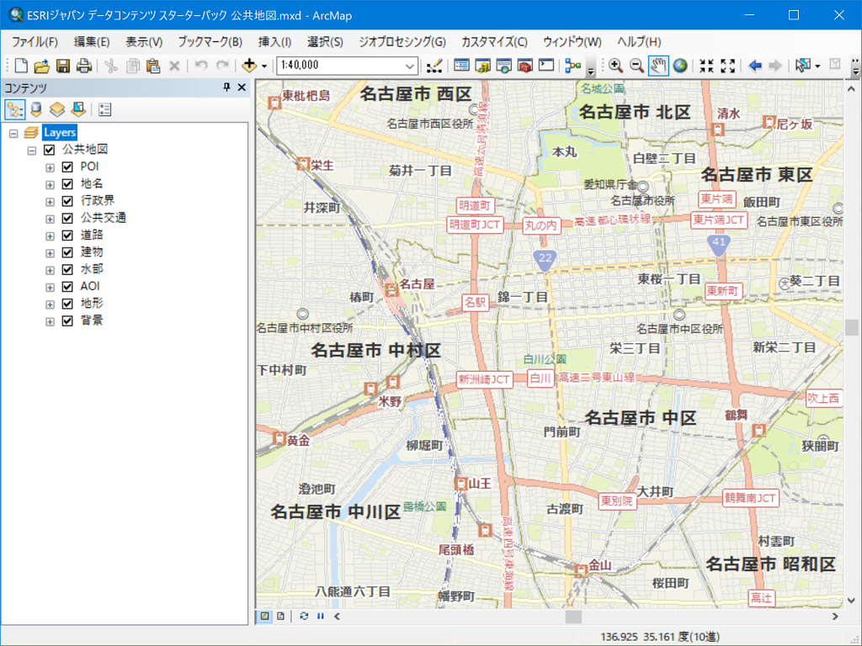The height and width of the screenshot is (646, 862).
Task: Close the コンテンツ panel
Action: (x=242, y=87)
